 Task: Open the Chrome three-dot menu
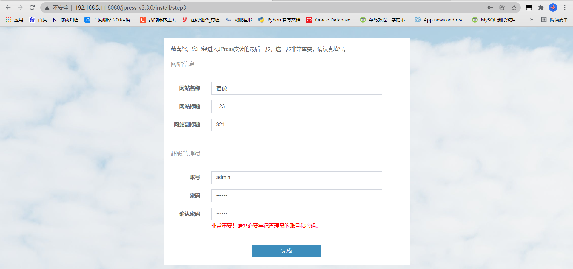[565, 7]
